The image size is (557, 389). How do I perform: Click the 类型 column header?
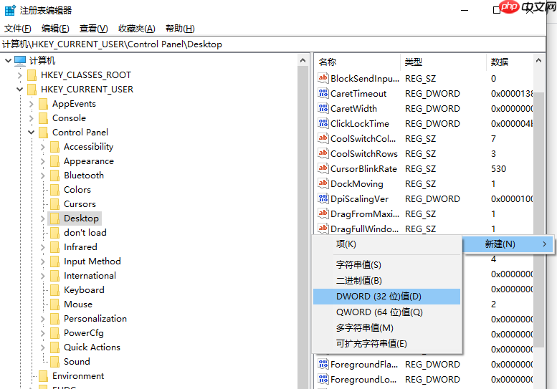[x=443, y=62]
